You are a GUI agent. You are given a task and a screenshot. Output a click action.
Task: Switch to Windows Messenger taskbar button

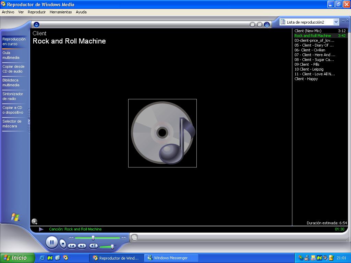tap(171, 258)
